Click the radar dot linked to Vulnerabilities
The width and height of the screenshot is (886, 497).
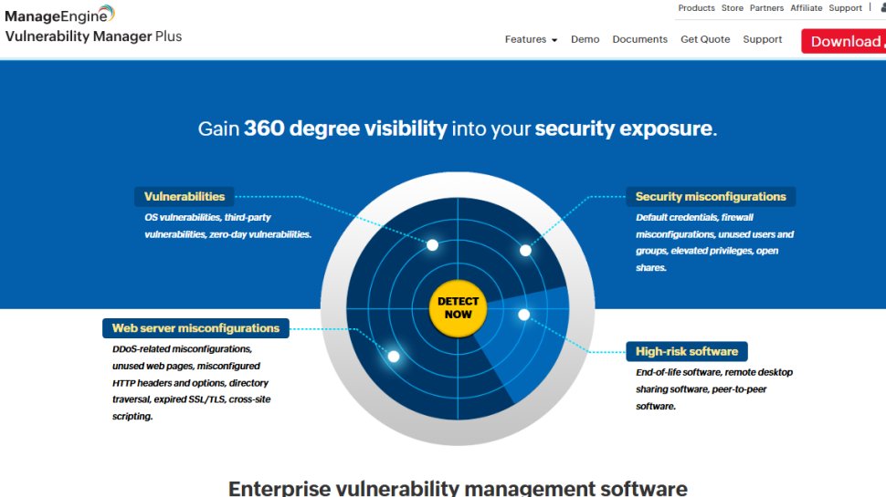(x=432, y=244)
